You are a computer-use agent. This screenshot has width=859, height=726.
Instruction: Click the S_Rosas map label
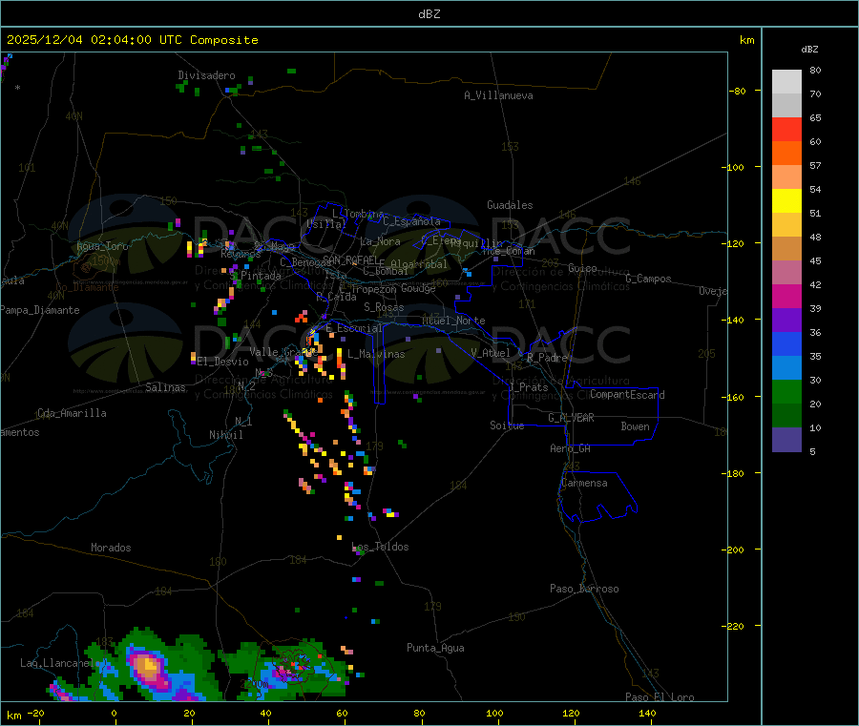[384, 307]
